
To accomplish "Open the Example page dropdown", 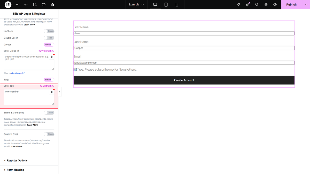I will click(x=136, y=5).
